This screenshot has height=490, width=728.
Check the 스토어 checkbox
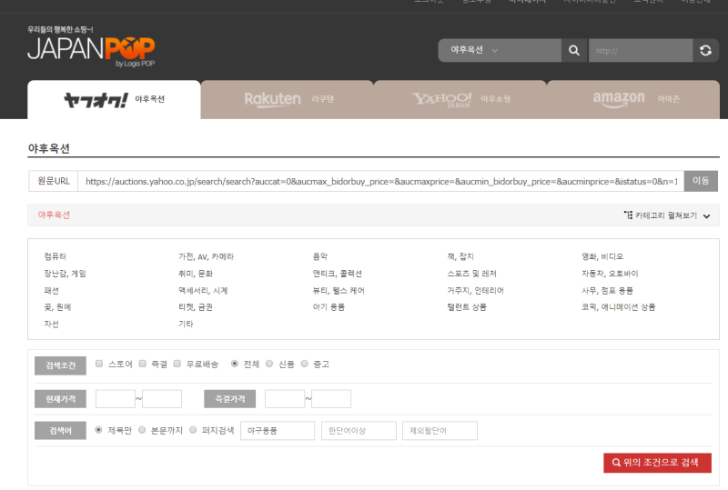(x=99, y=364)
